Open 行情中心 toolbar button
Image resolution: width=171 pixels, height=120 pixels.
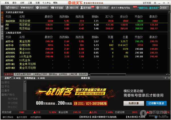point(12,8)
